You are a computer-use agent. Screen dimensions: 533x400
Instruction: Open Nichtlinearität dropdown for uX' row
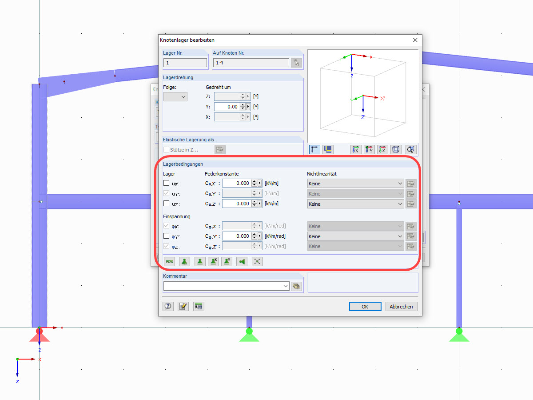pyautogui.click(x=356, y=184)
